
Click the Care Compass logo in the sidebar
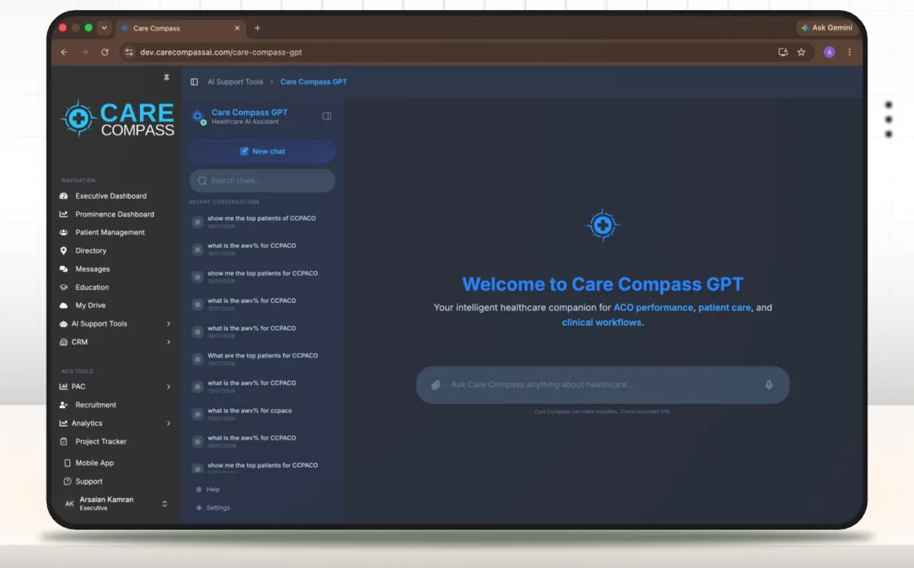coord(118,119)
